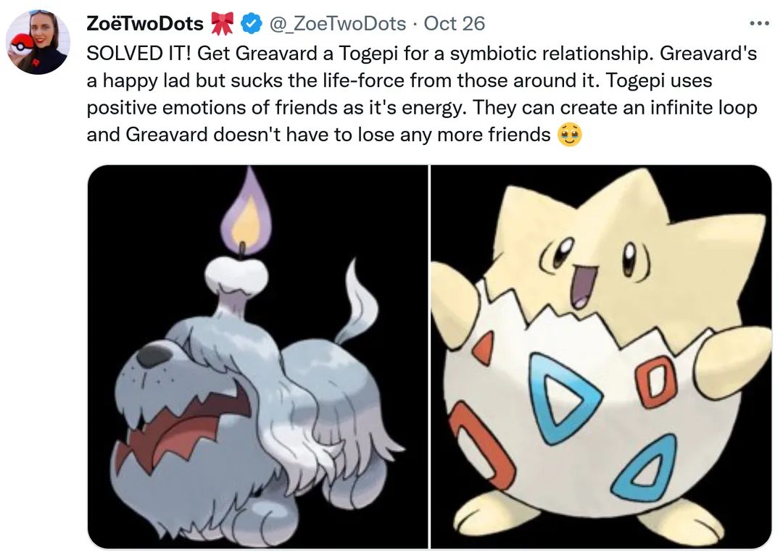
Task: Click the last tweet line about losing friends
Action: pos(318,135)
